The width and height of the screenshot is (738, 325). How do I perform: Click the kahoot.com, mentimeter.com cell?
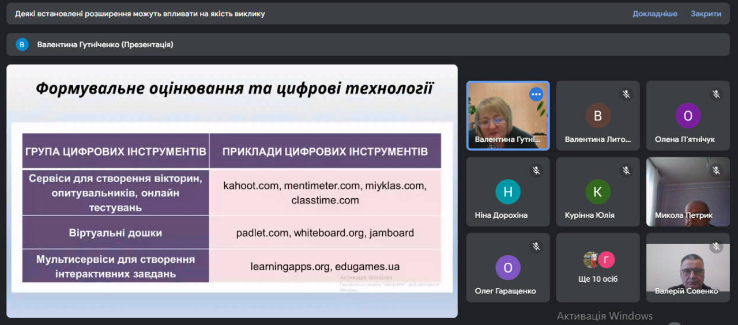[x=325, y=193]
